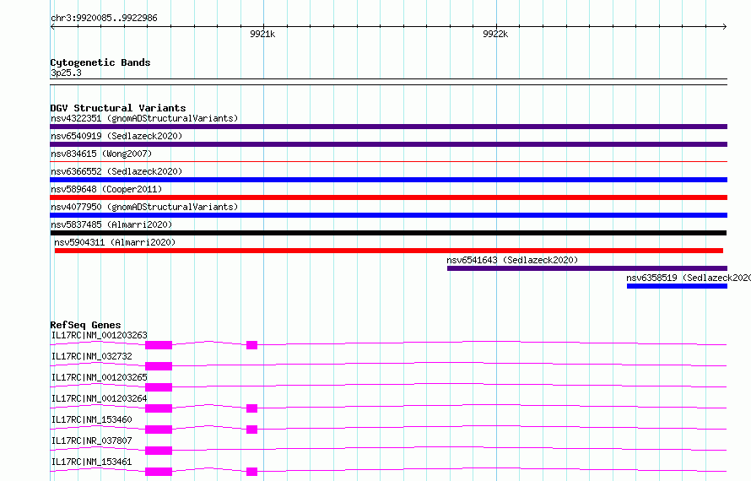Click the red nsv589648 (Cooper2011) bar

coord(388,197)
